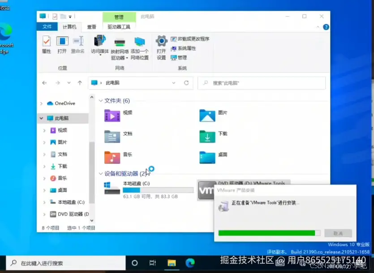The image size is (374, 273).
Task: Open the 映射网络驱动器 (Map network drive) icon
Action: coord(120,47)
